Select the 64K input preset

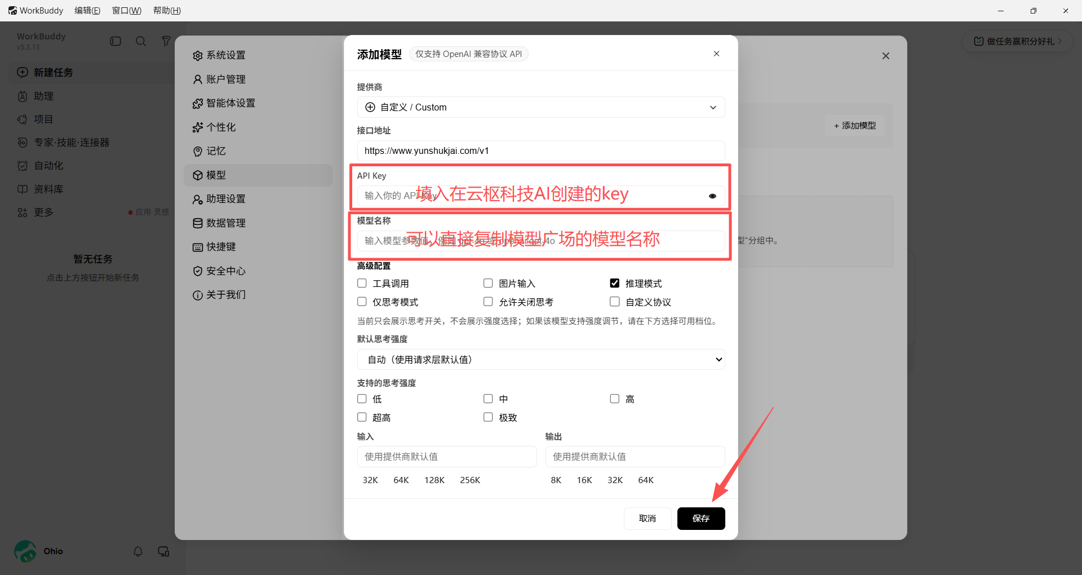(401, 480)
